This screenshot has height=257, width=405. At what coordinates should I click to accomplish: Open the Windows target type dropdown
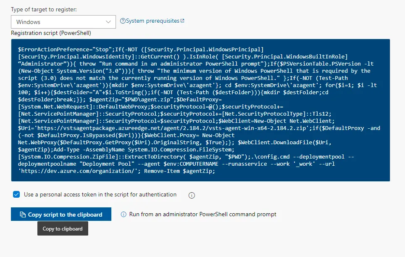click(x=63, y=21)
